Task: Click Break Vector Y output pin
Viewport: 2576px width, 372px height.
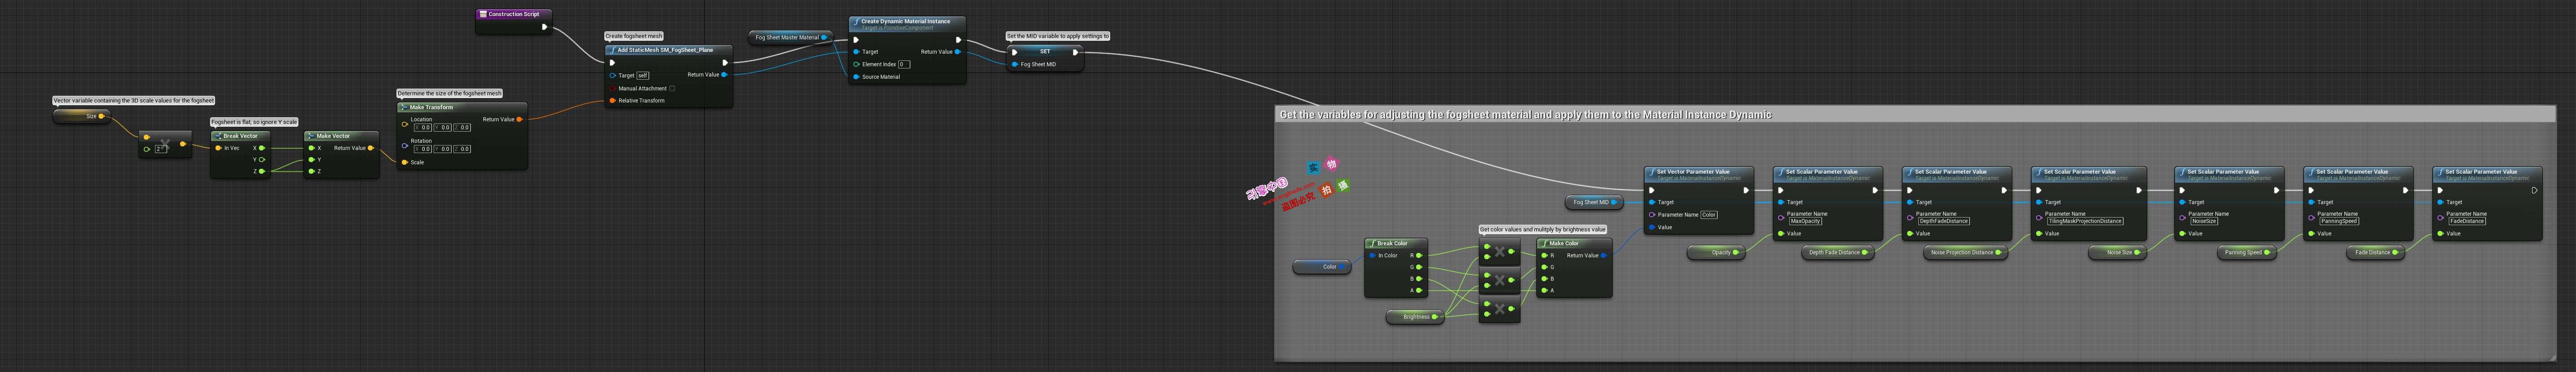Action: click(262, 160)
